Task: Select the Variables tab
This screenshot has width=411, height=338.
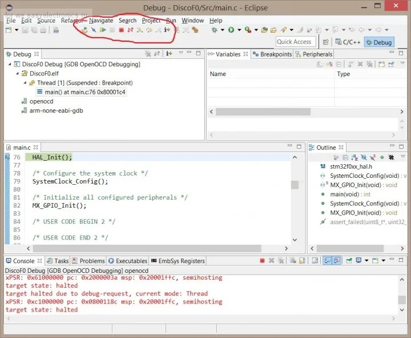Action: (228, 54)
